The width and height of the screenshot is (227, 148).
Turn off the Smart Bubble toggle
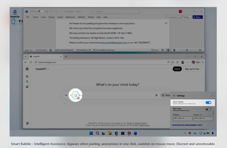(208, 103)
